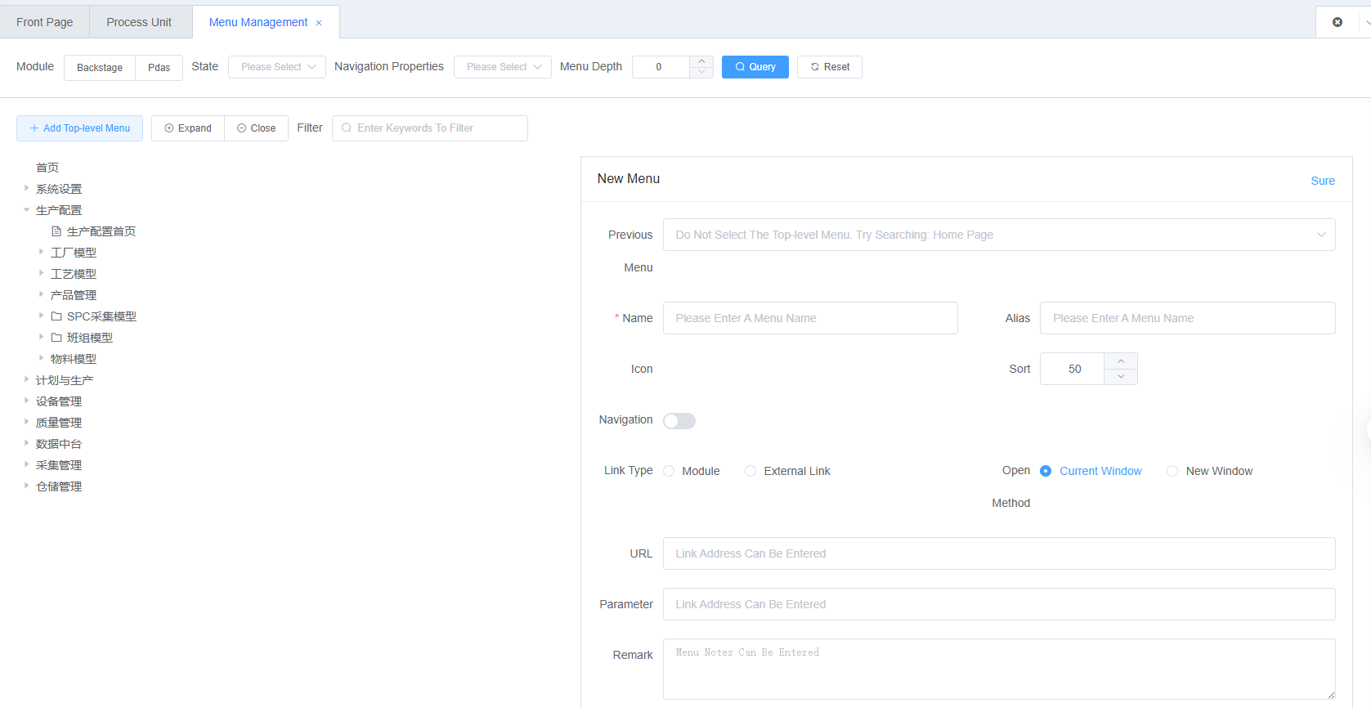This screenshot has height=708, width=1371.
Task: Click the dark circular close-all icon at top right
Action: point(1337,22)
